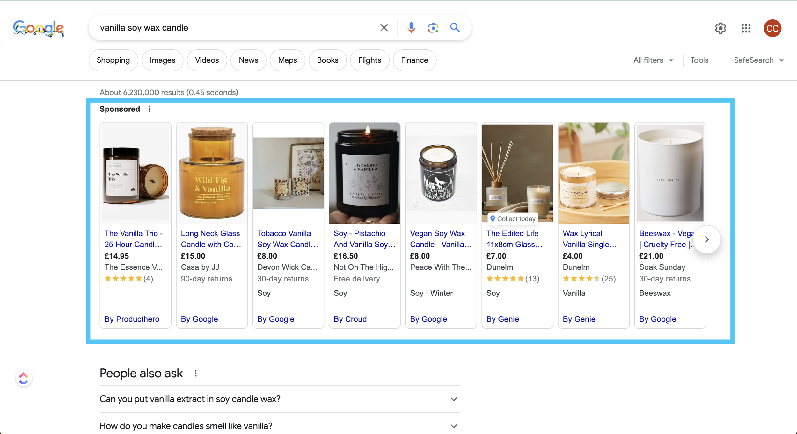The image size is (797, 434).
Task: Expand the All filters dropdown
Action: (x=653, y=60)
